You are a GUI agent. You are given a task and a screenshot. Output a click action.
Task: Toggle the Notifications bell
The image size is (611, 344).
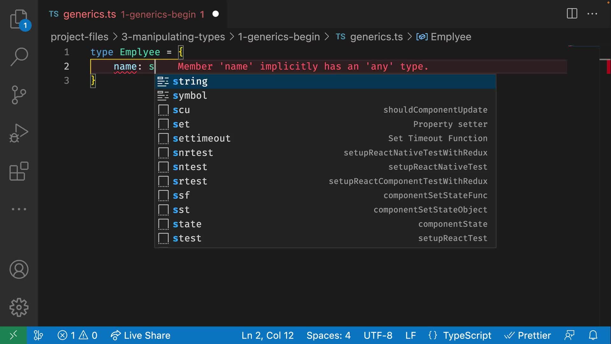593,335
